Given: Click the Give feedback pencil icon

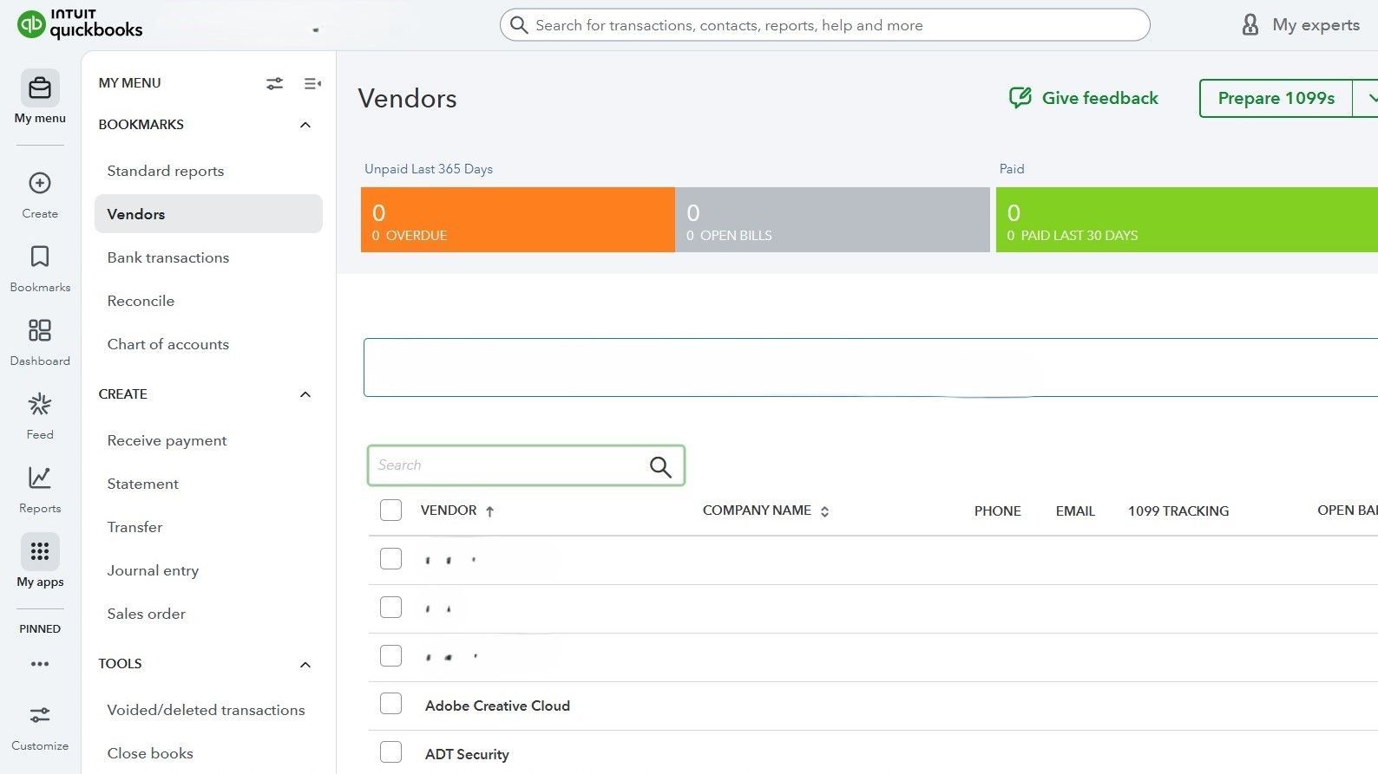Looking at the screenshot, I should coord(1020,98).
